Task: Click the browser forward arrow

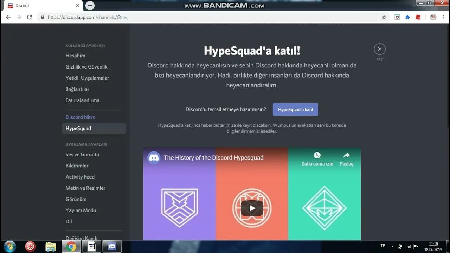Action: 19,17
